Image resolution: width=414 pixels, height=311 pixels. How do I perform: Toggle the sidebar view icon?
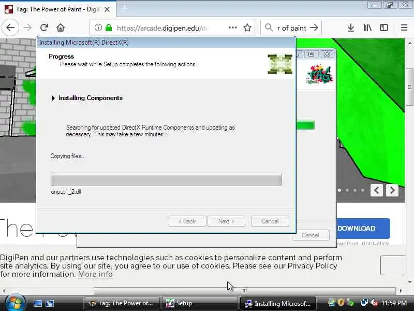click(384, 27)
